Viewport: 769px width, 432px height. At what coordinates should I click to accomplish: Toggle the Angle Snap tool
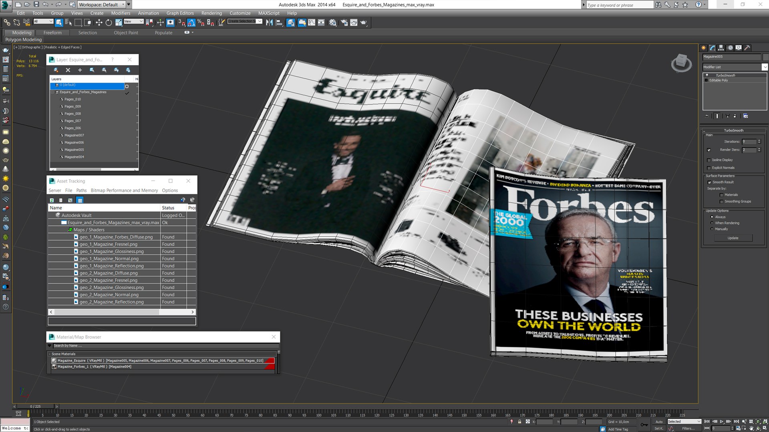click(191, 22)
